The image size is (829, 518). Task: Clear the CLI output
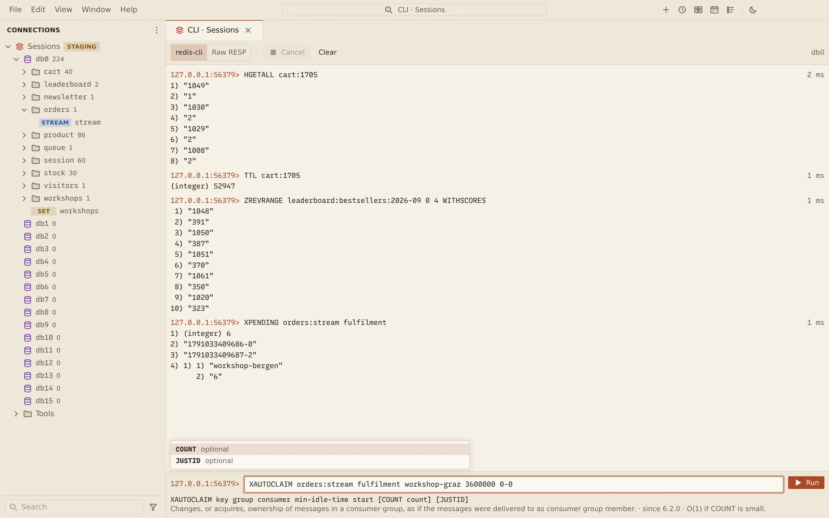327,52
